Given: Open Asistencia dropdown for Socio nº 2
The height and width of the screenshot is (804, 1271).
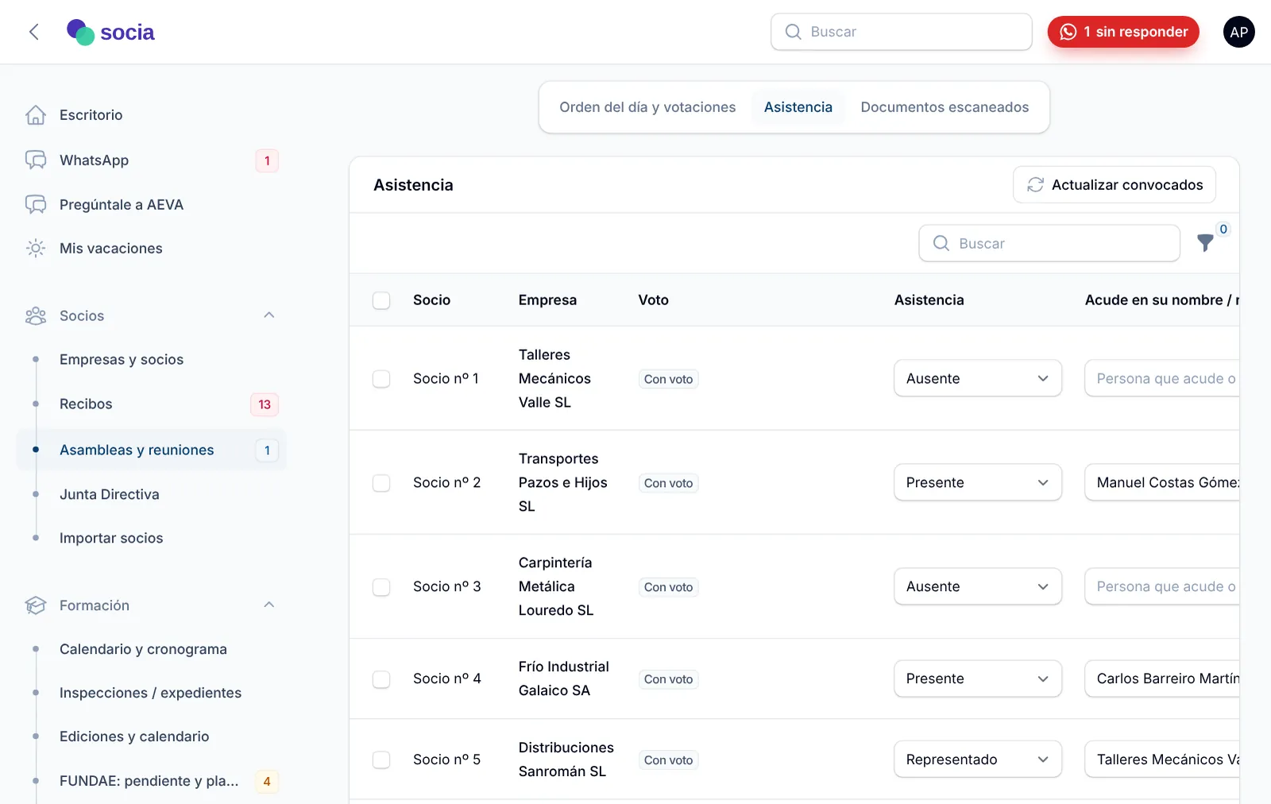Looking at the screenshot, I should [978, 482].
